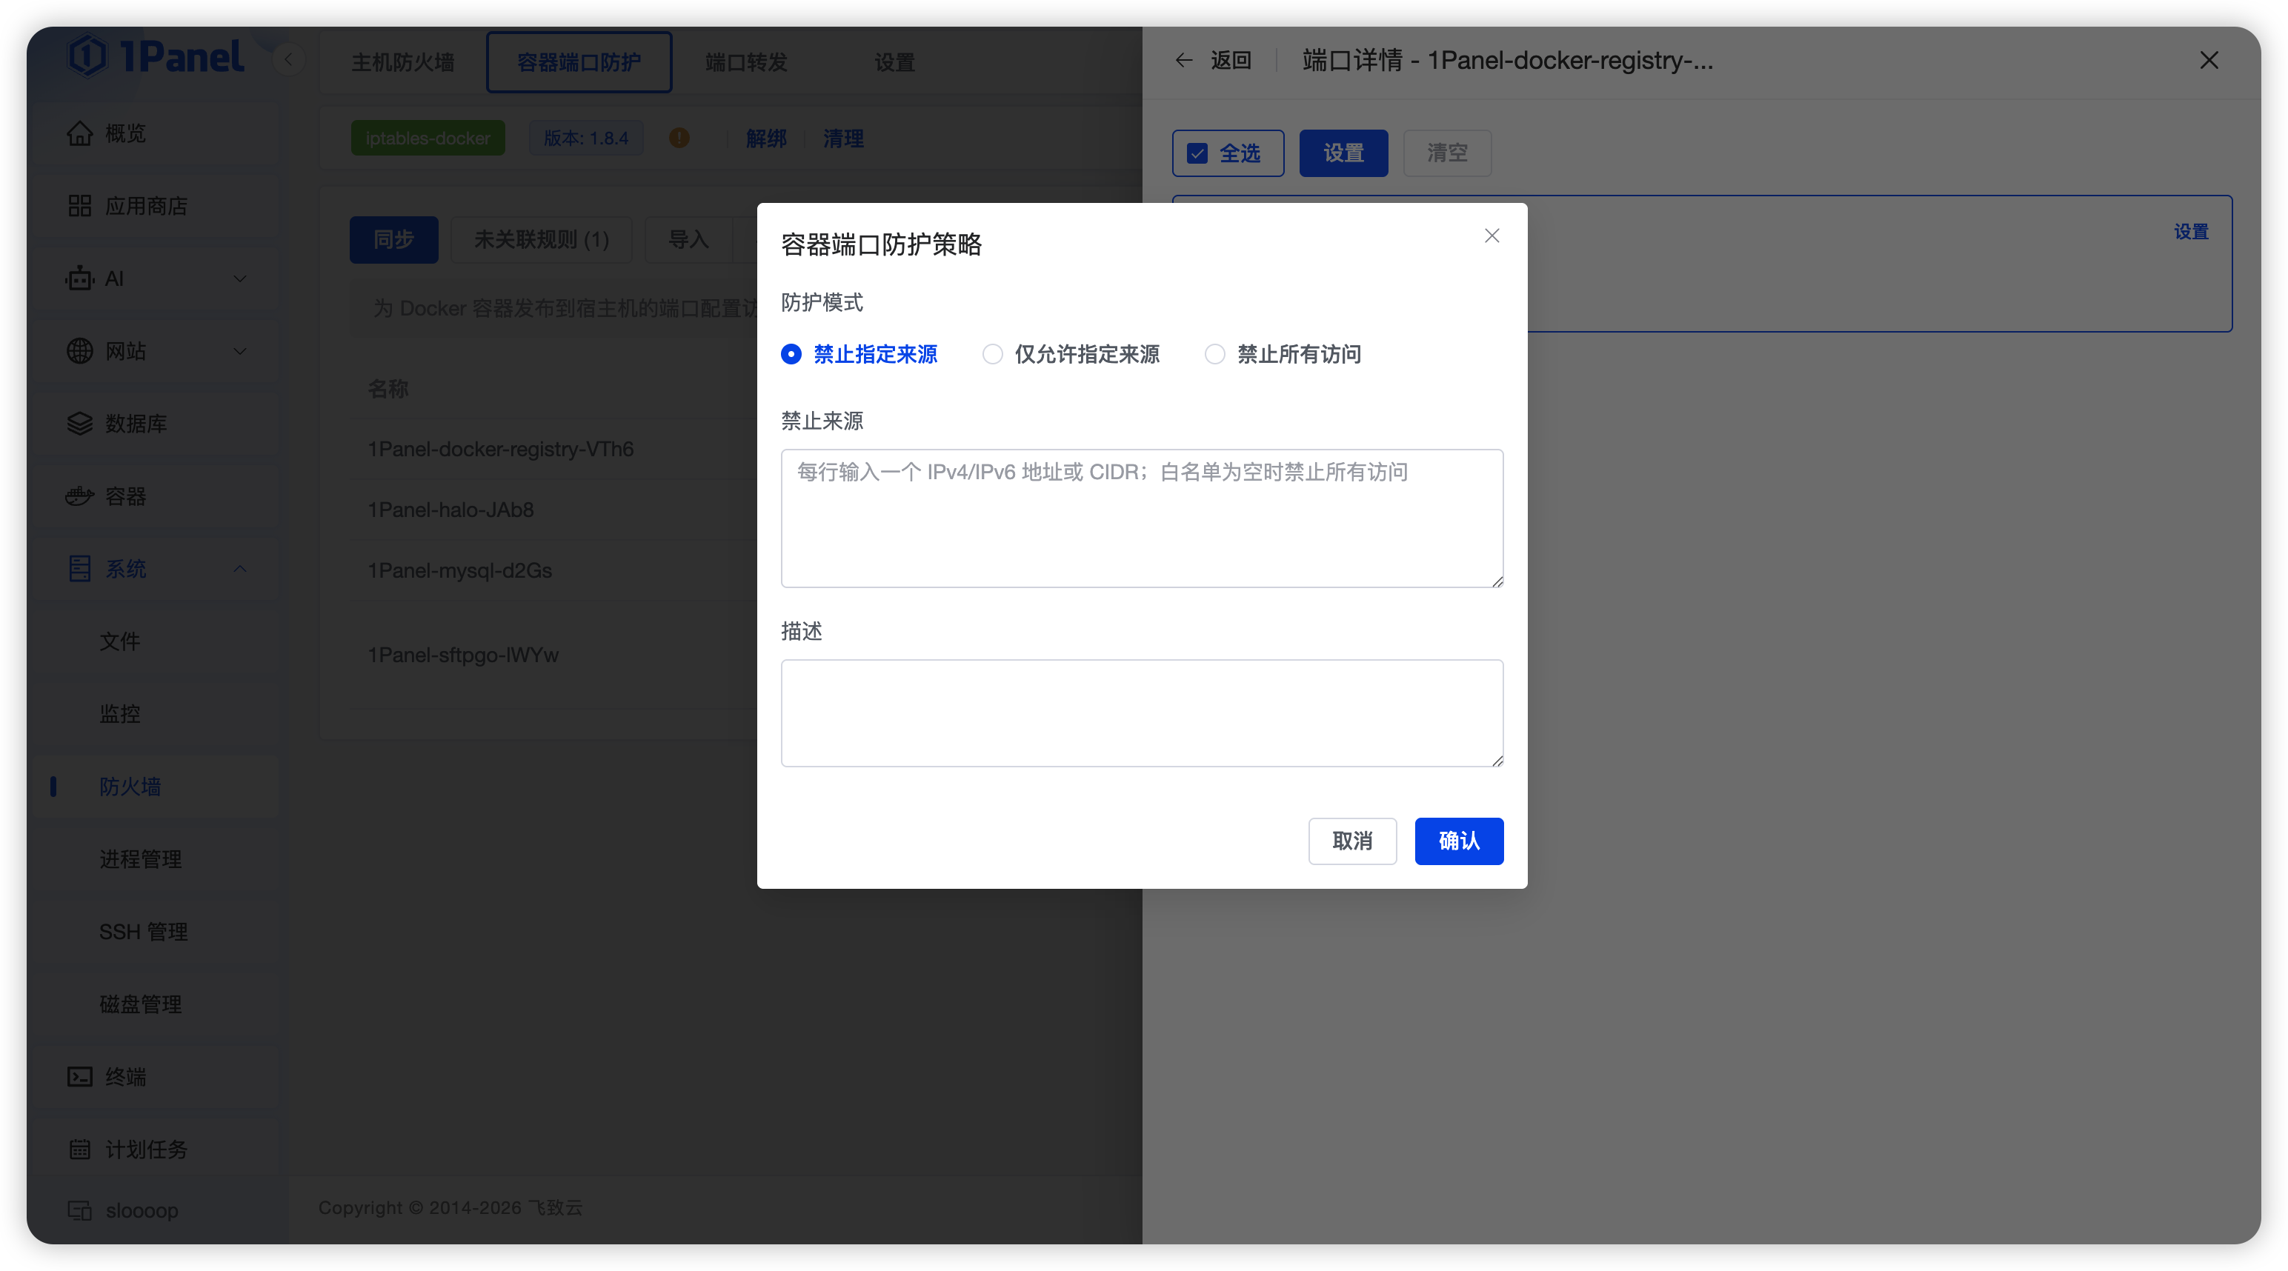This screenshot has height=1271, width=2288.
Task: Focus the 描述 text area
Action: pyautogui.click(x=1143, y=713)
